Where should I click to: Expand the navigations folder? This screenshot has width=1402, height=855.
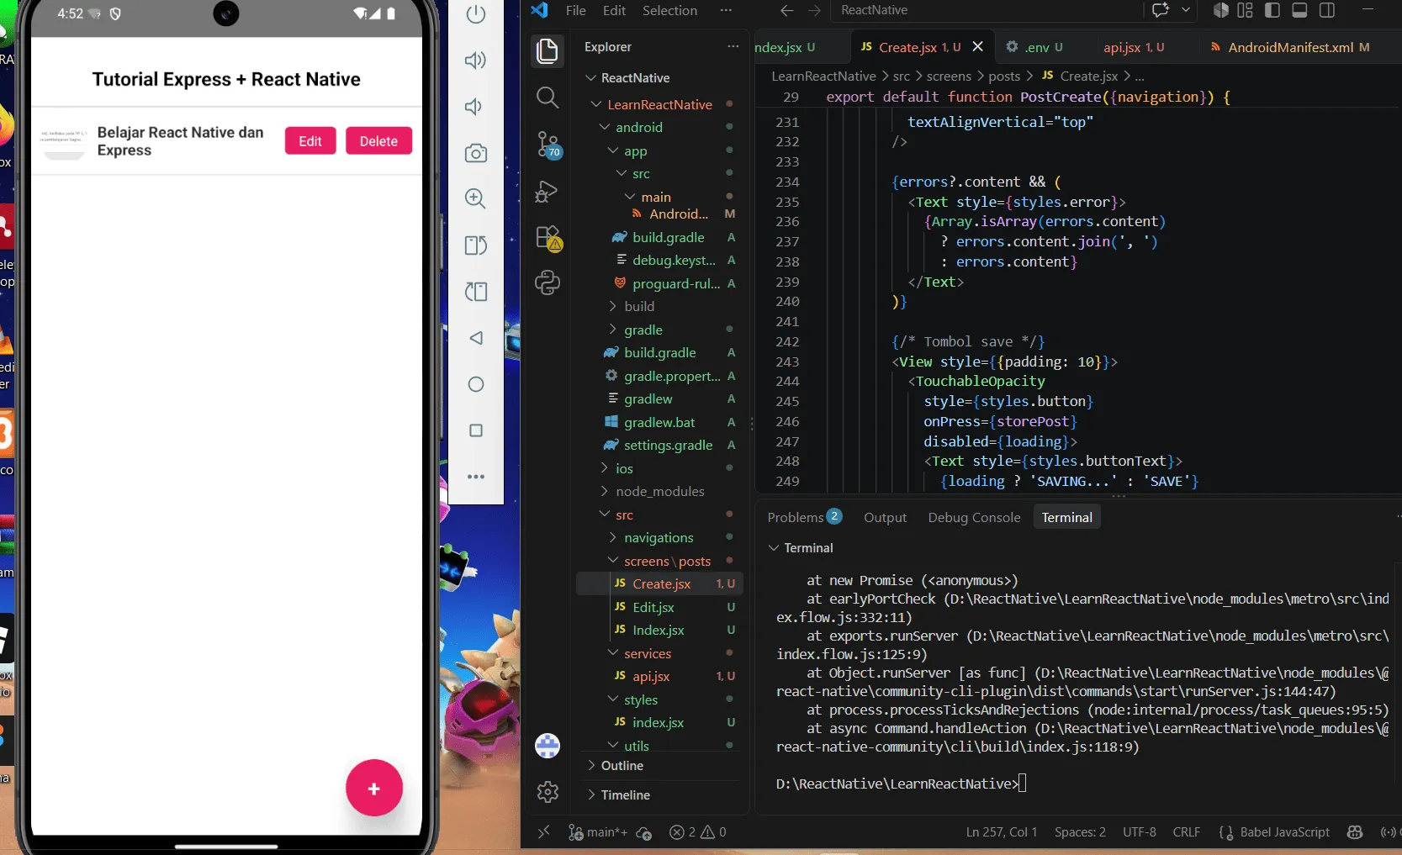(x=659, y=537)
